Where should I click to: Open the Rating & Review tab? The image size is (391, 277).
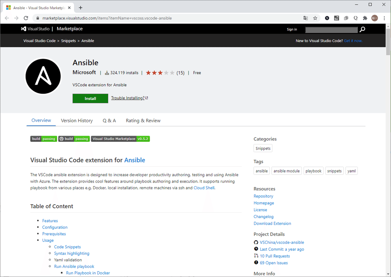[143, 121]
